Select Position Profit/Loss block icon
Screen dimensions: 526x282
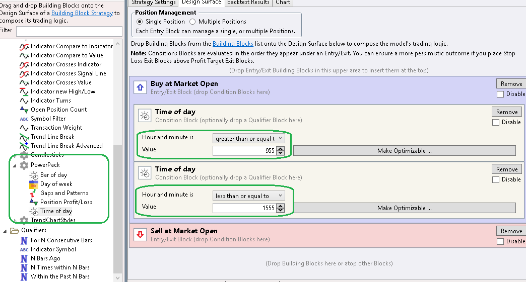pyautogui.click(x=34, y=202)
